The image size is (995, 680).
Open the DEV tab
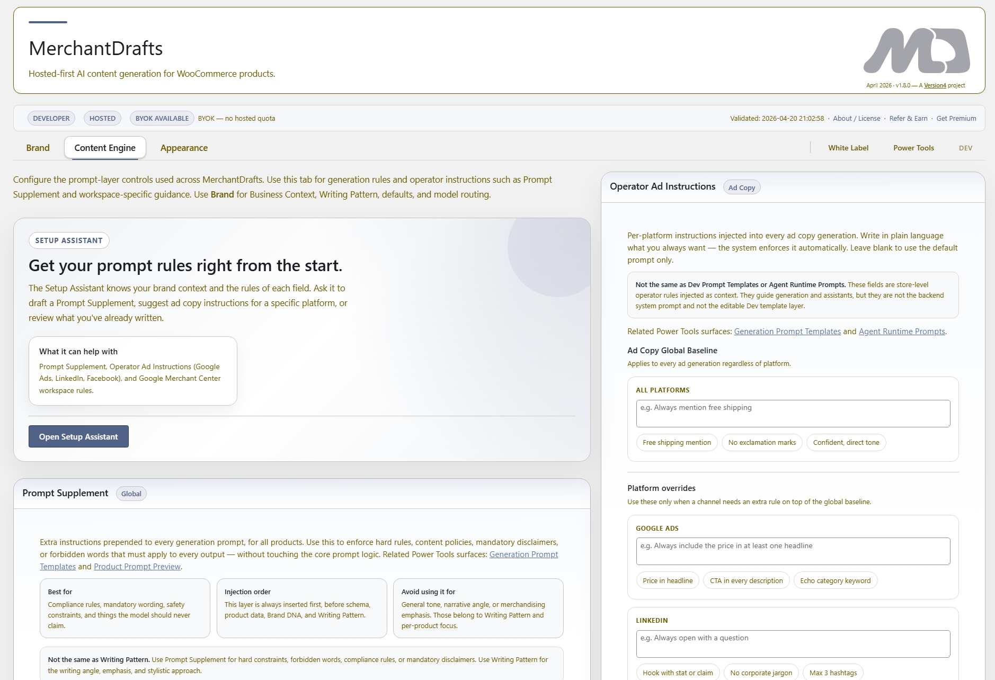965,148
